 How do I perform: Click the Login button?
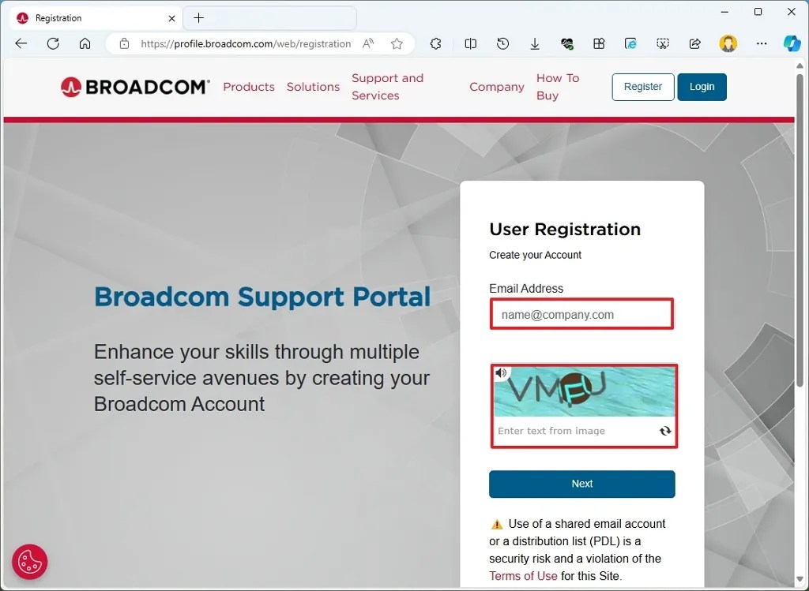[702, 87]
